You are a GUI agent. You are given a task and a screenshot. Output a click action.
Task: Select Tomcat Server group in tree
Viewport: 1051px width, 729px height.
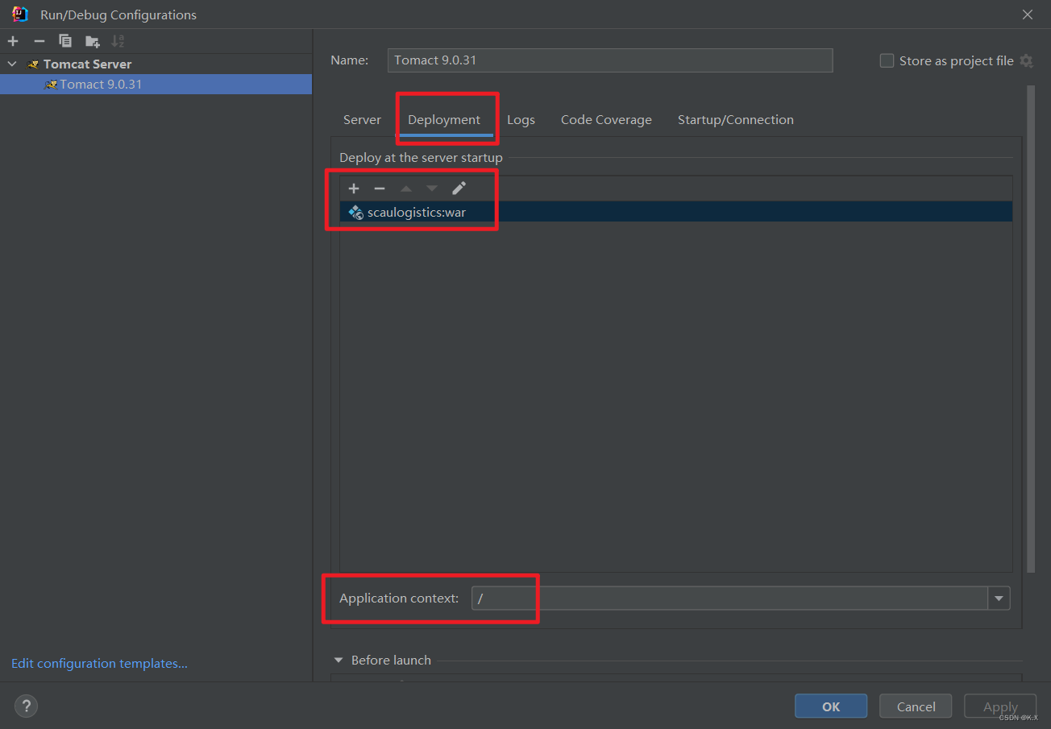click(x=87, y=64)
